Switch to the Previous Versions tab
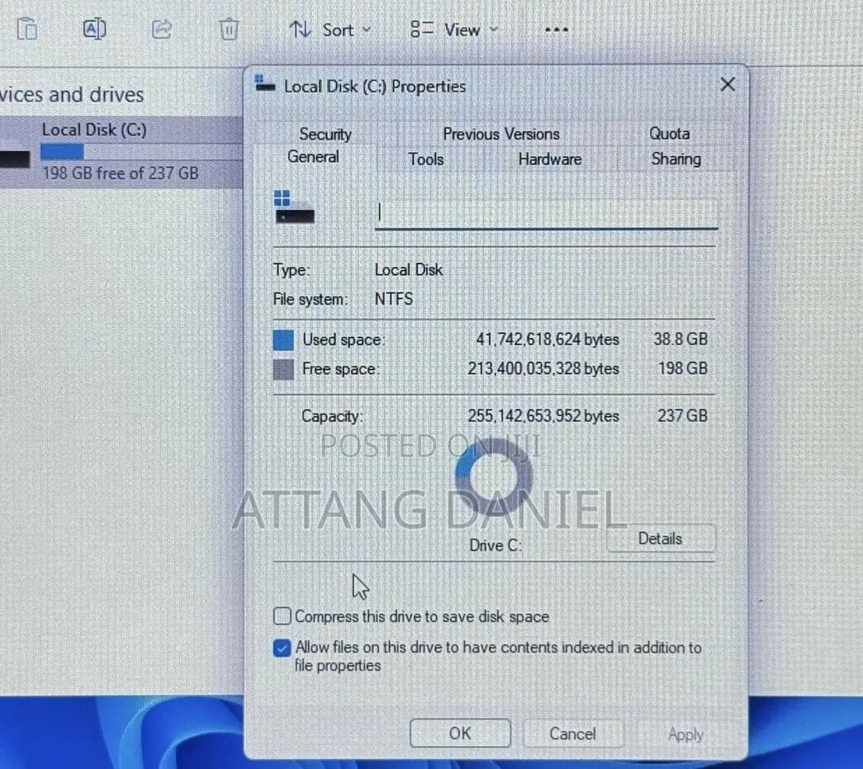 click(500, 134)
